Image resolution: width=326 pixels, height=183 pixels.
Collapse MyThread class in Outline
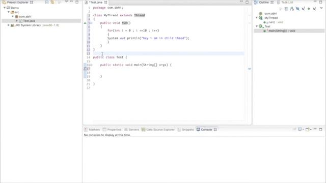coord(257,18)
